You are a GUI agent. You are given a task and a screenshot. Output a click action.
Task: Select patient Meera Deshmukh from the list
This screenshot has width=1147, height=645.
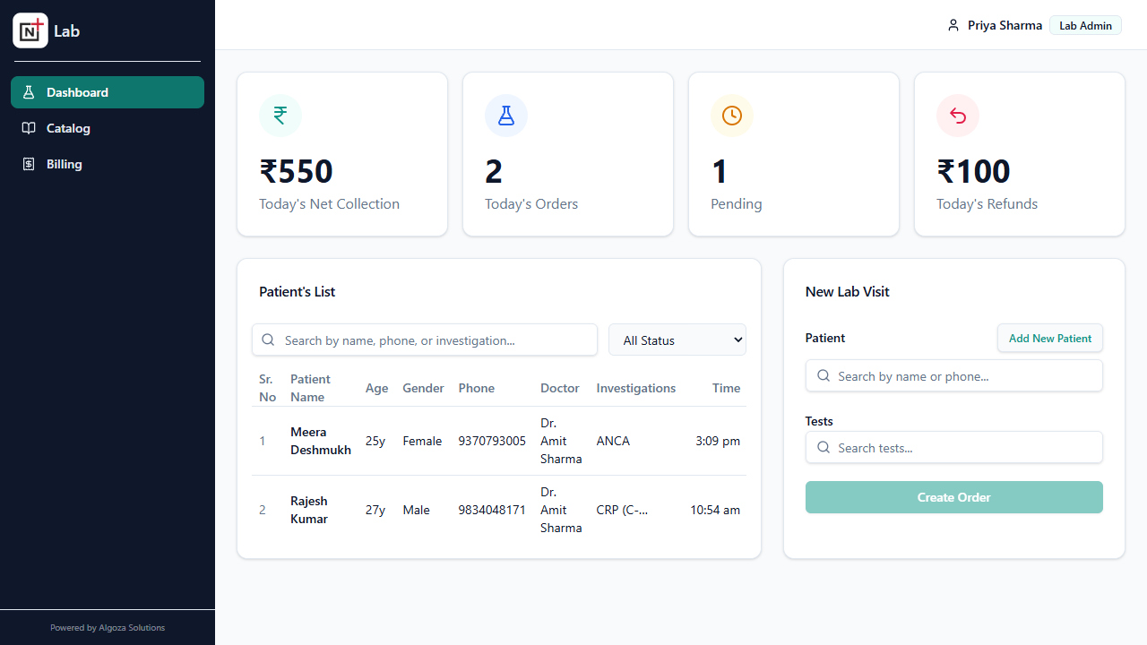320,441
